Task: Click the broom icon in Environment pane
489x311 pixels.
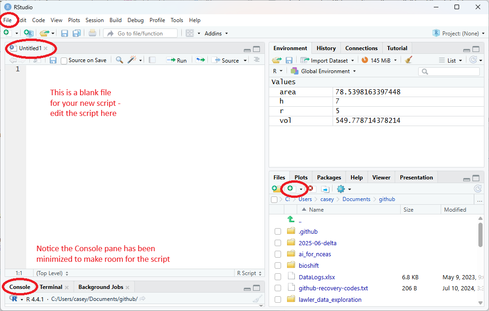Action: [x=408, y=60]
